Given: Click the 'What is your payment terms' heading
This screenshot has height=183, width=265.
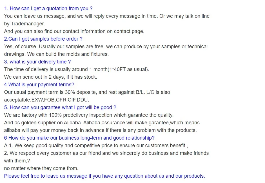Looking at the screenshot, I should click(39, 85).
